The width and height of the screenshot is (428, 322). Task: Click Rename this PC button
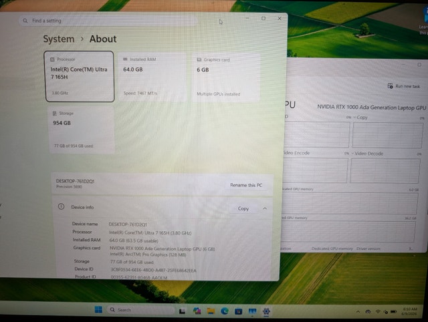click(246, 185)
